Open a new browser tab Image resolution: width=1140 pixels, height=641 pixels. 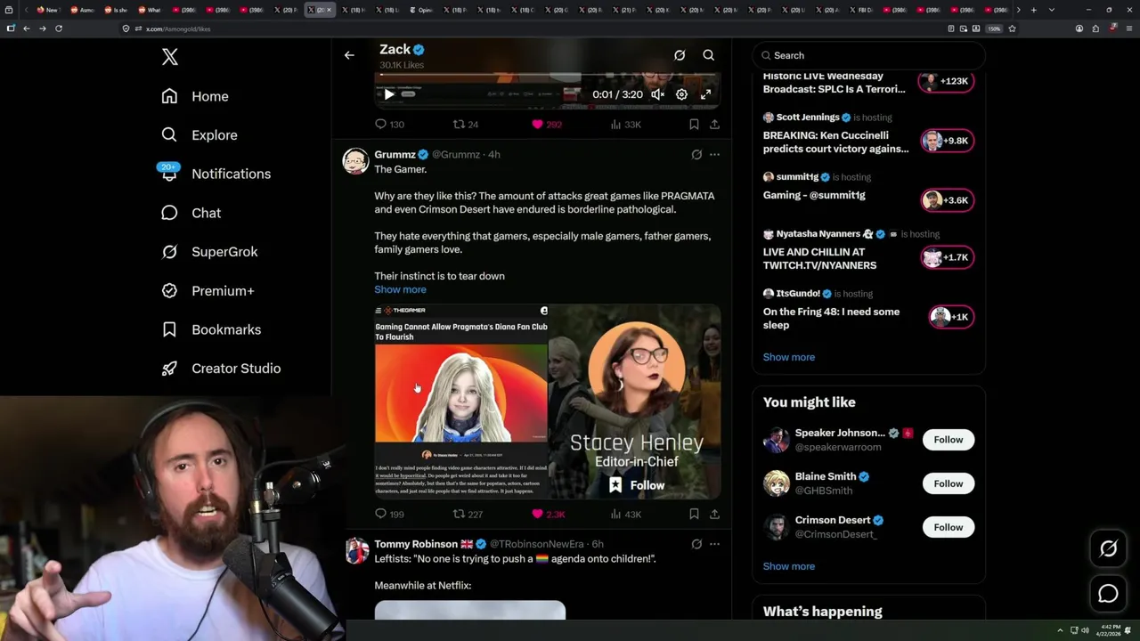pyautogui.click(x=1033, y=10)
